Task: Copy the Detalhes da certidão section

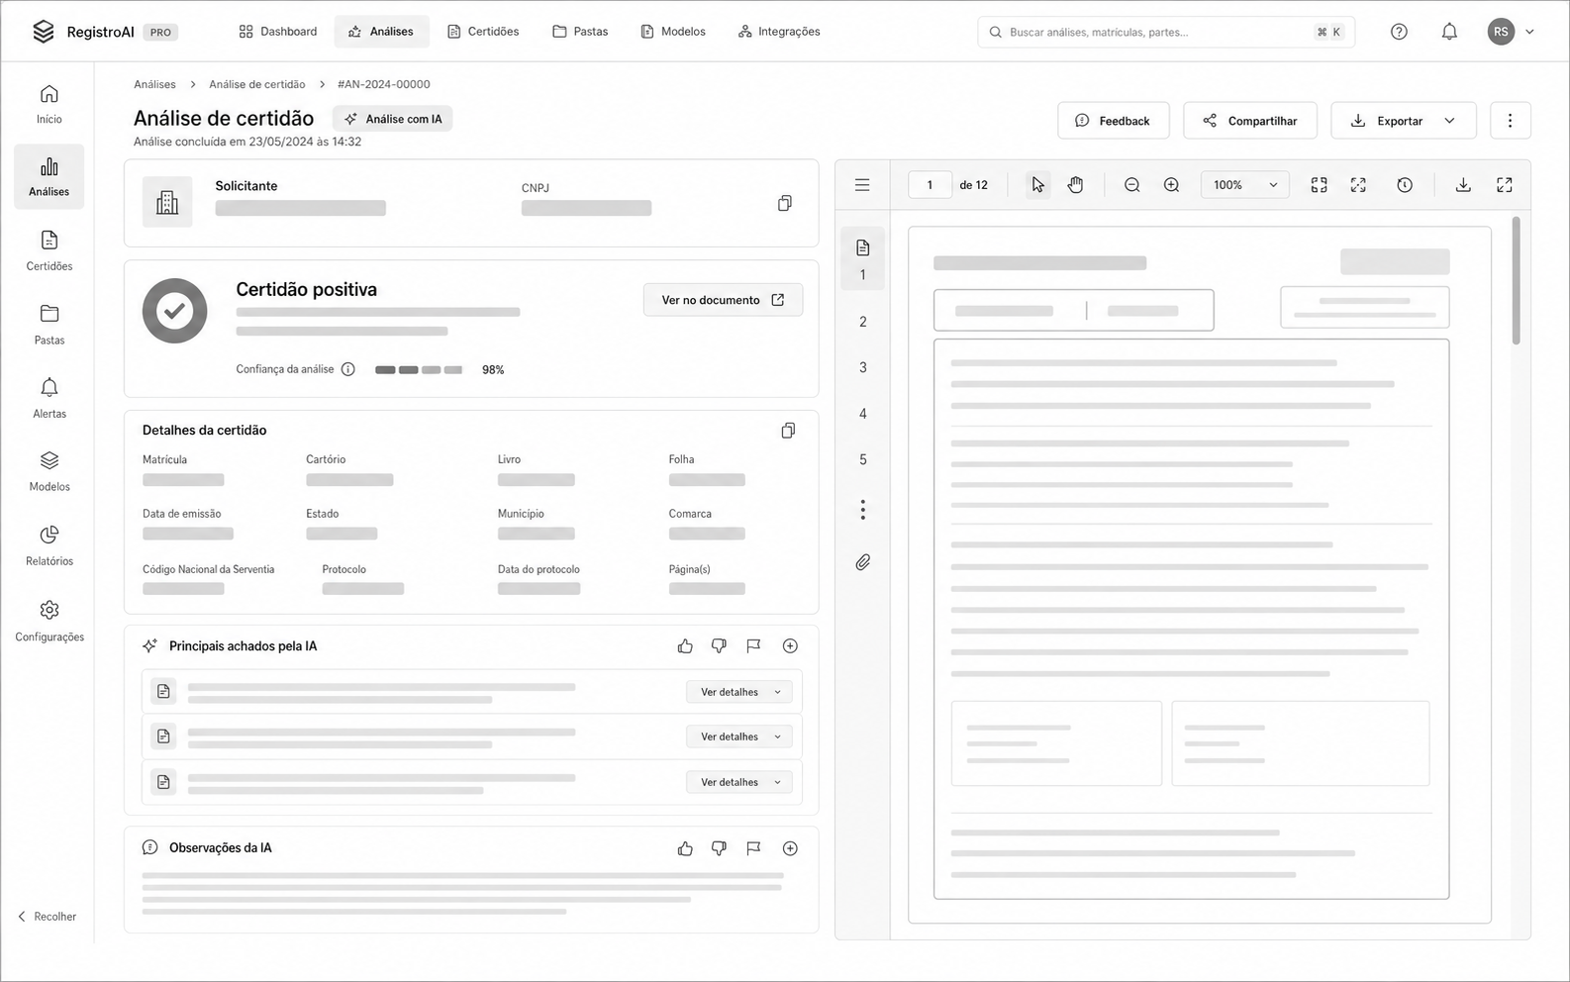Action: (x=788, y=431)
